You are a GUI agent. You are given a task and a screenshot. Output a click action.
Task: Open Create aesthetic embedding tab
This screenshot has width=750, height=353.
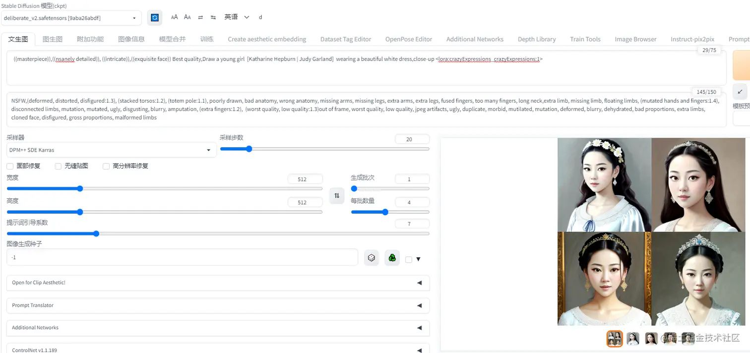point(267,39)
